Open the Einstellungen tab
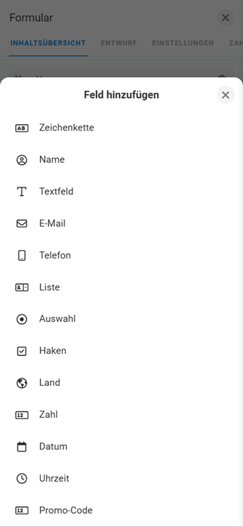Screen dimensions: 243x527 pos(183,43)
